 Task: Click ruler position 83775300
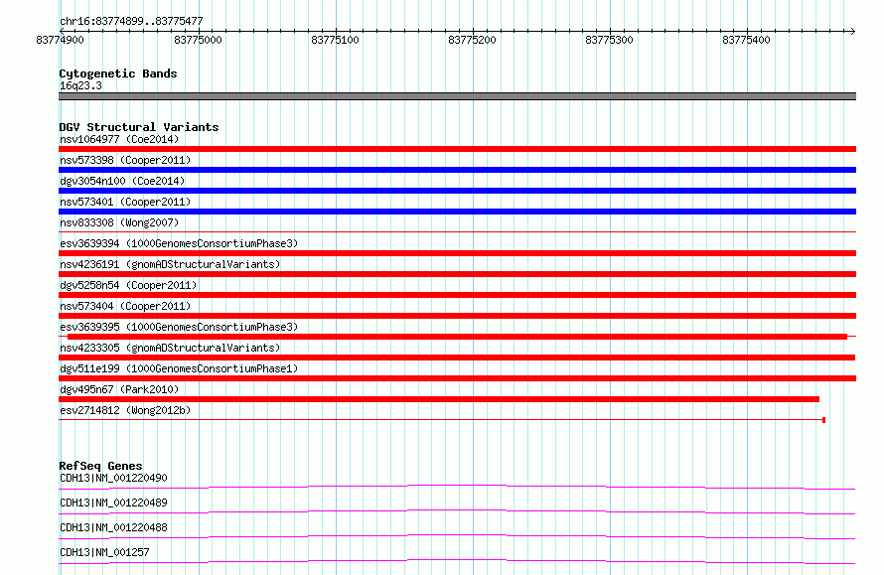click(x=609, y=40)
